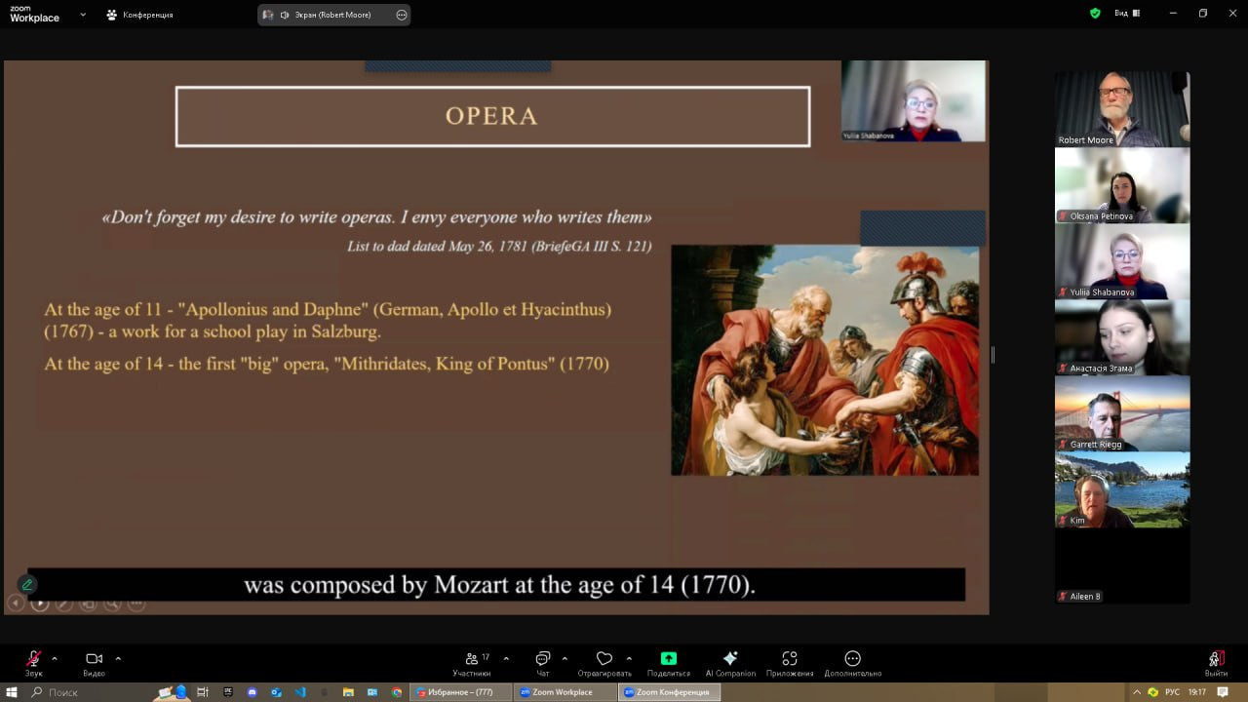The height and width of the screenshot is (702, 1248).
Task: Open audio options arrow next to Звук
Action: pyautogui.click(x=55, y=659)
